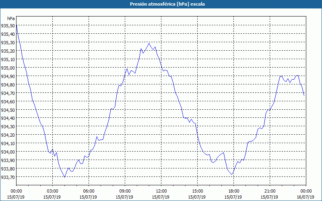The height and width of the screenshot is (201, 322).
Task: Click the pressure curve minimum near 04:00
Action: point(65,177)
